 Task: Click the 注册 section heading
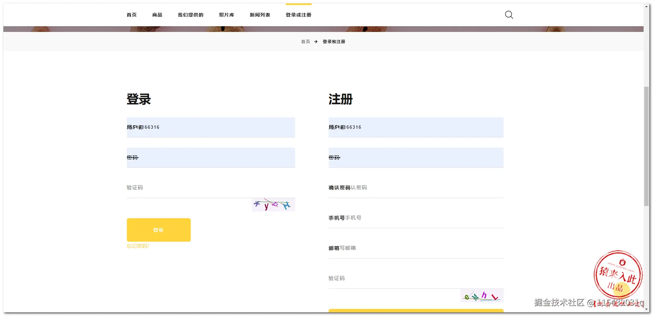tap(340, 99)
